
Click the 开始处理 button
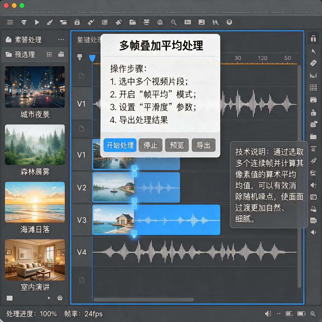(x=120, y=145)
